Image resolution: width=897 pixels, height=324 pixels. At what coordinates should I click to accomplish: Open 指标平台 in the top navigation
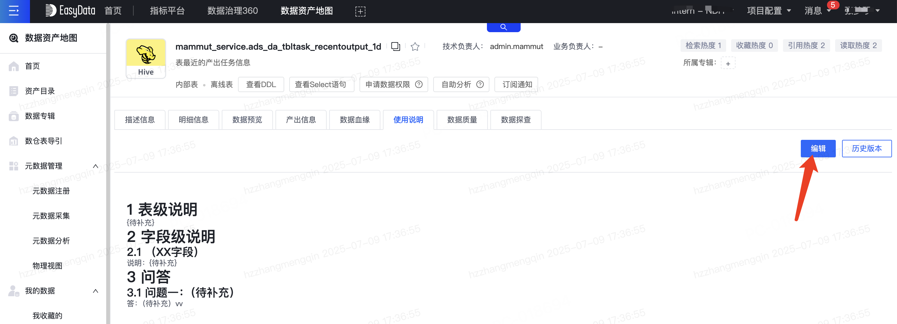pyautogui.click(x=167, y=11)
